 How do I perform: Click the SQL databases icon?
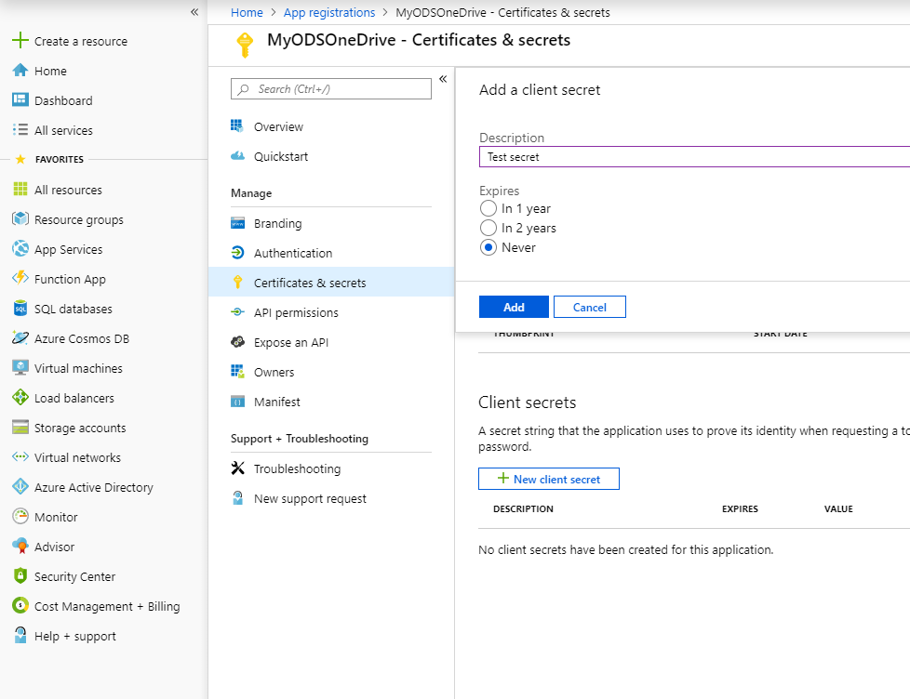point(20,309)
